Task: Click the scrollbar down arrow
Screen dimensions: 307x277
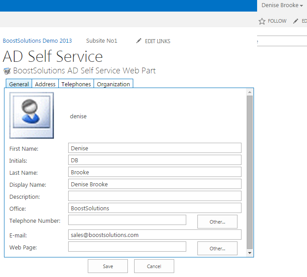Action: click(250, 253)
